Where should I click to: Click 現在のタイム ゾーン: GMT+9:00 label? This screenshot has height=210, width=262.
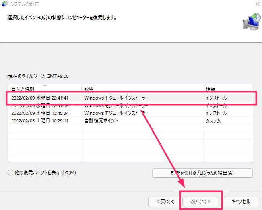38,76
